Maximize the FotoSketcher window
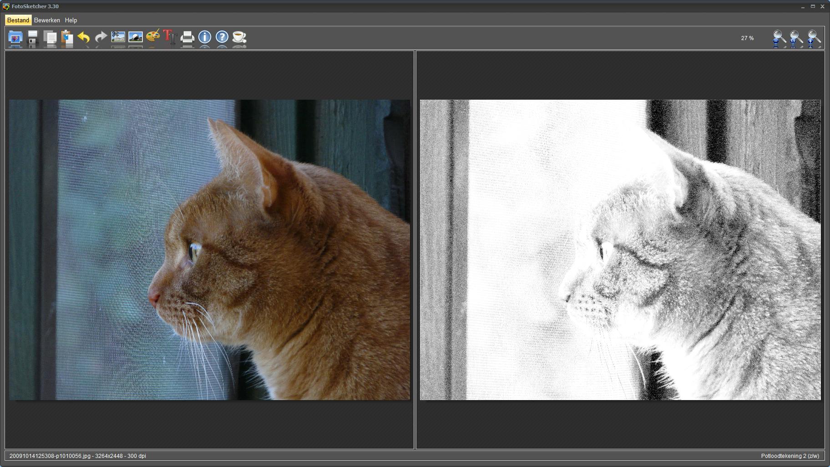 813,6
